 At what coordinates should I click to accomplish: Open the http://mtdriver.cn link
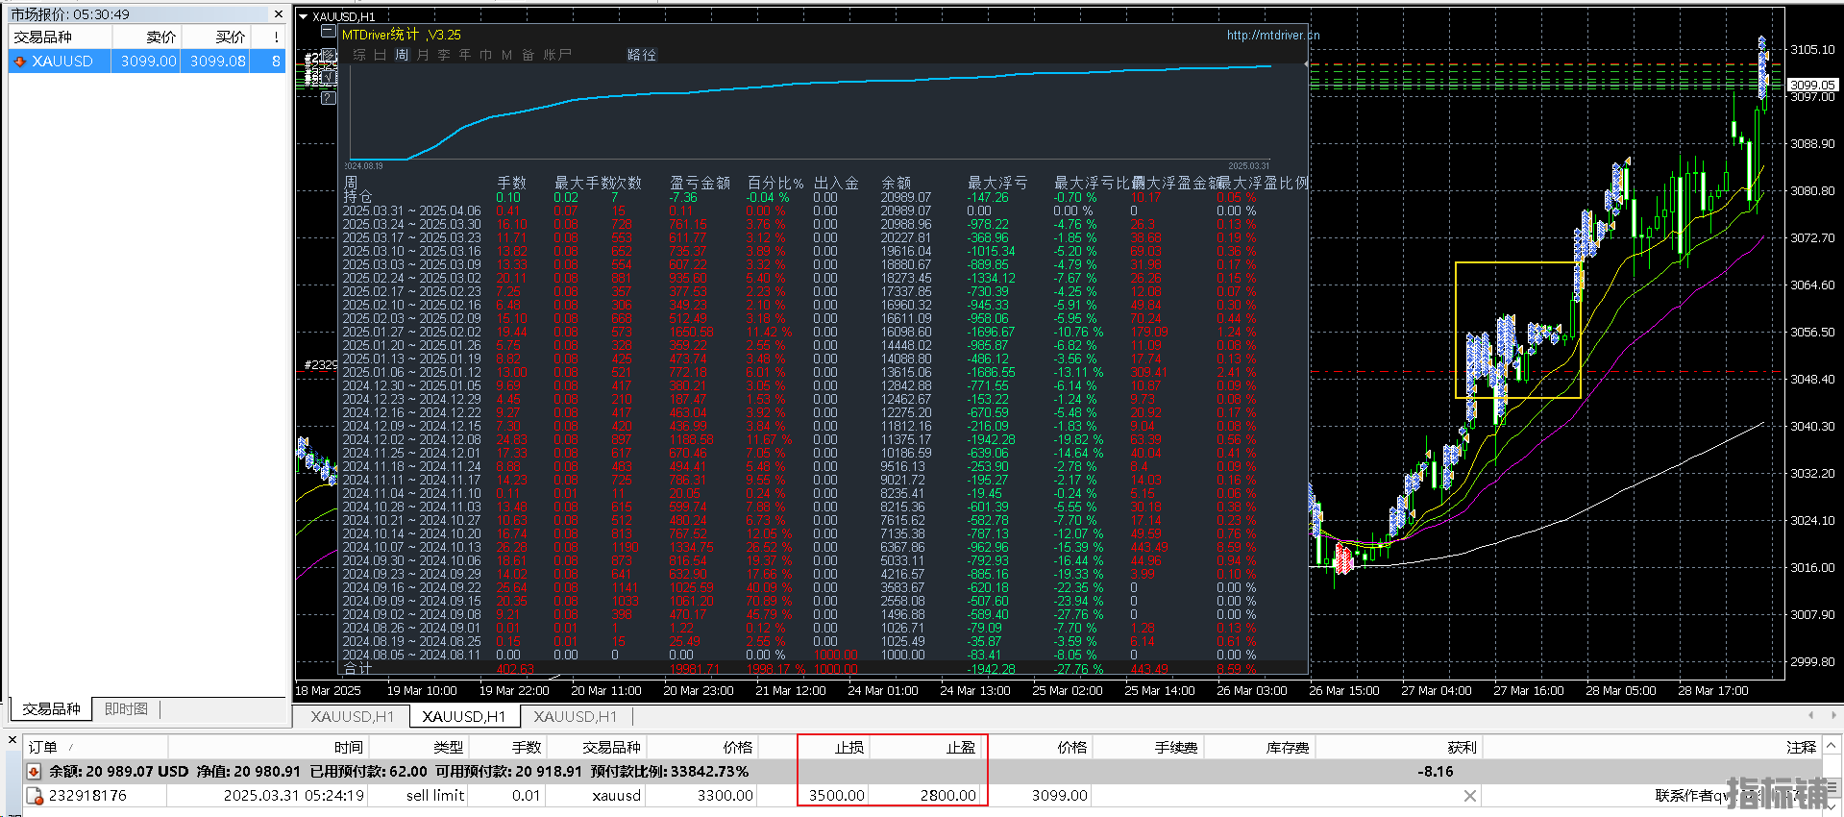click(x=1272, y=36)
